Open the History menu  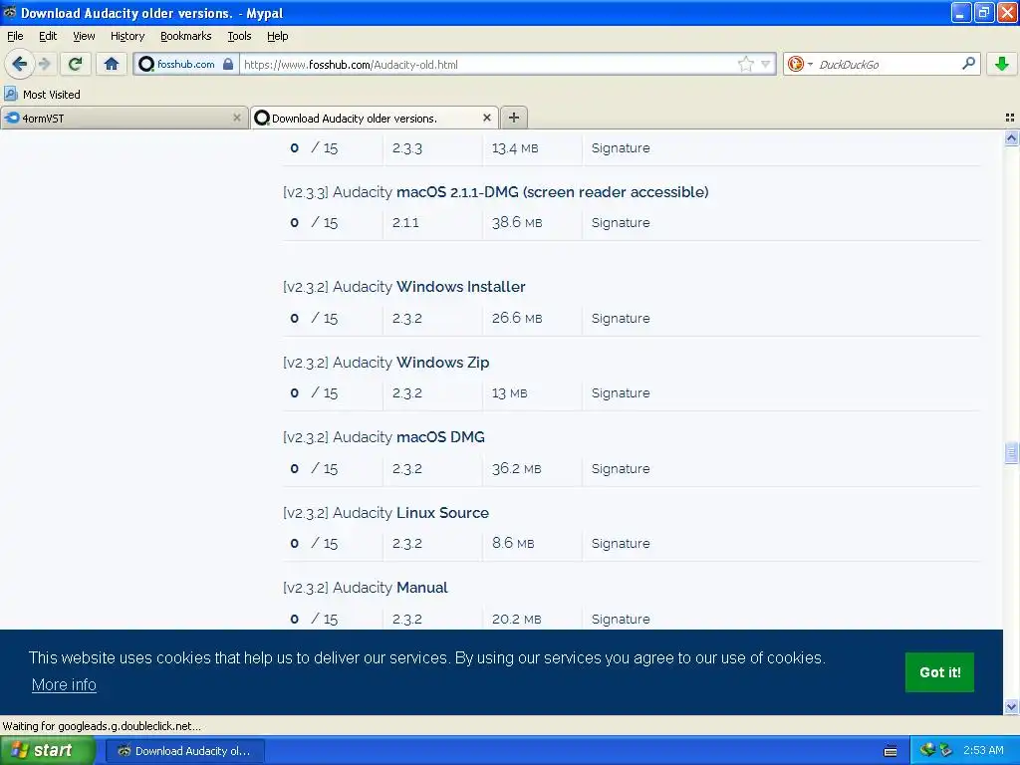point(127,37)
